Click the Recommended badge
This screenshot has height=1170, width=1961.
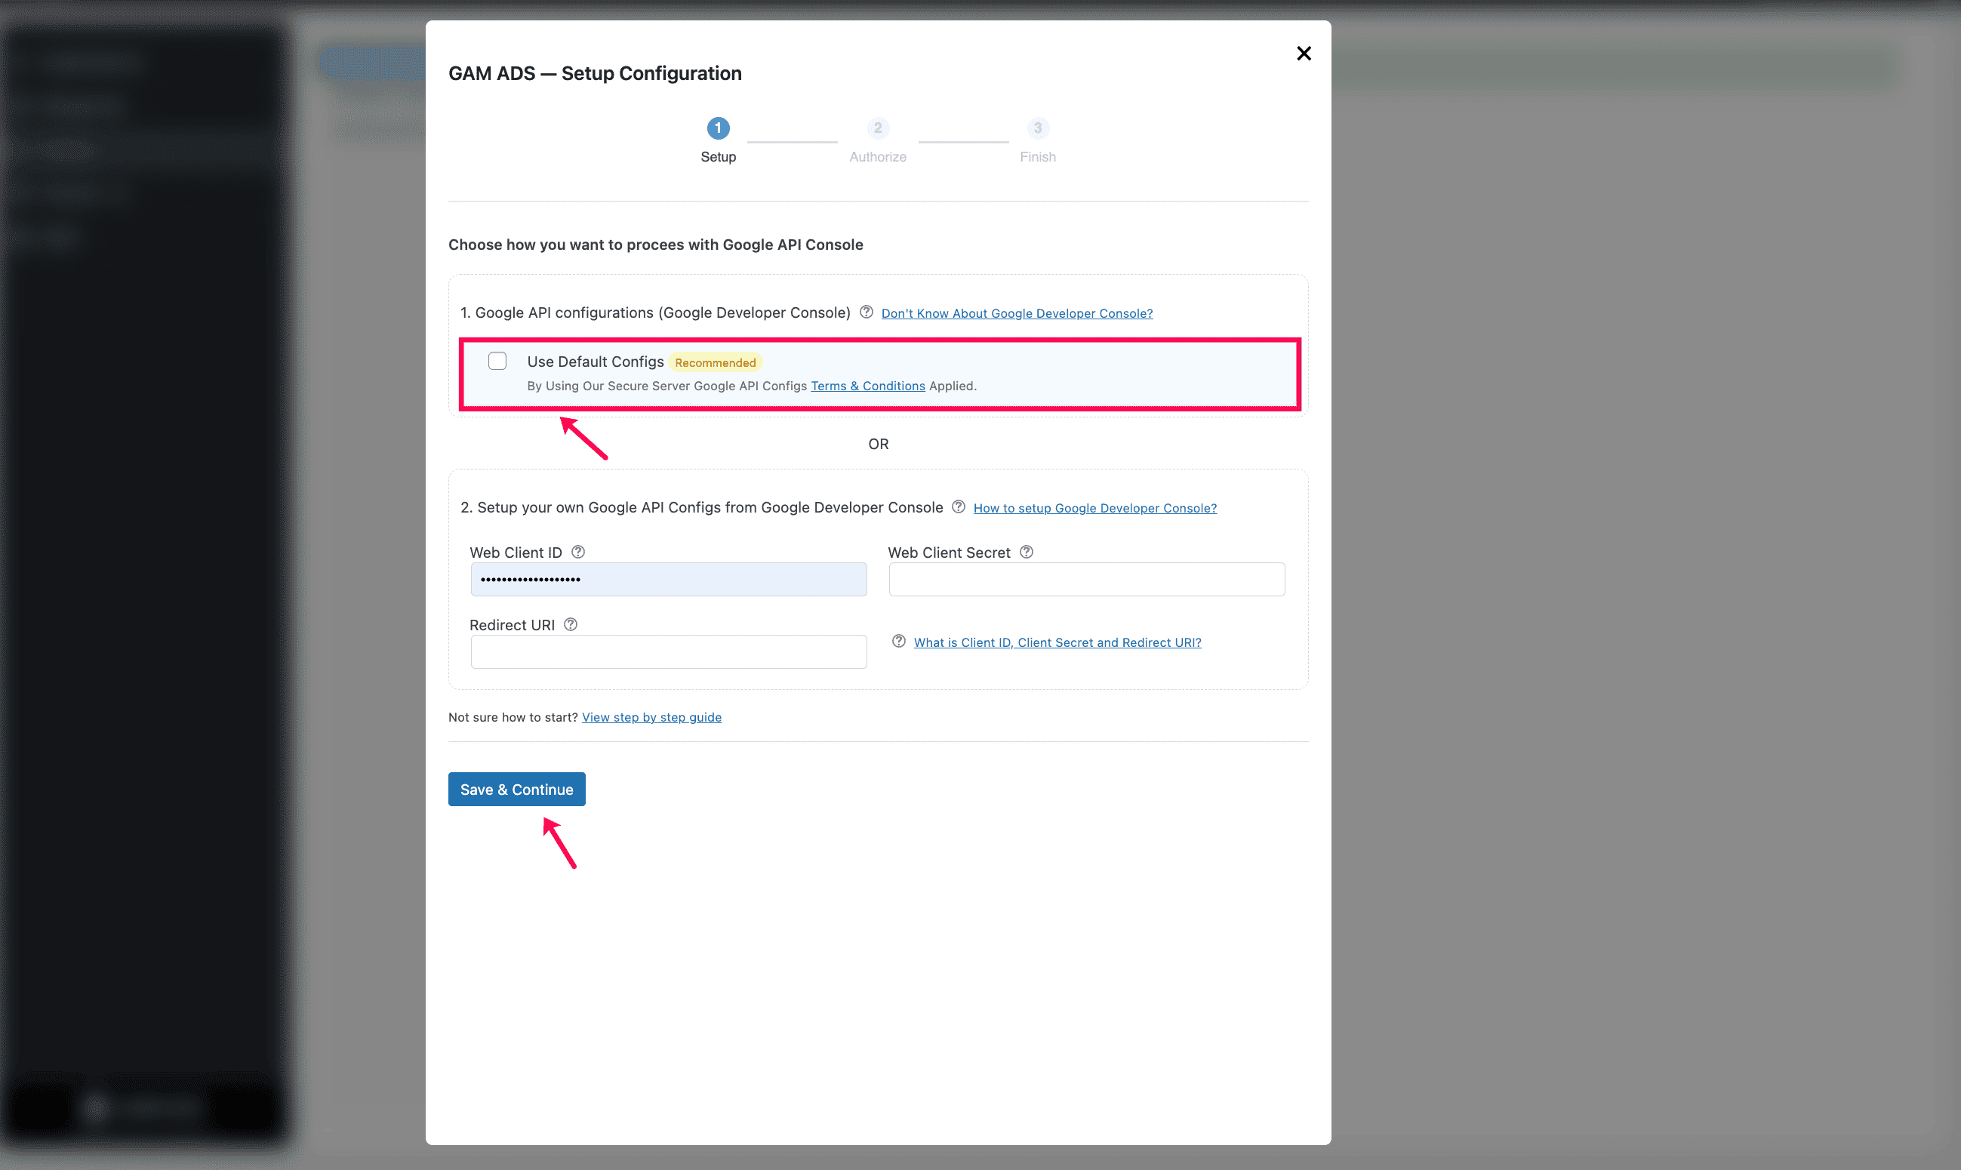point(716,362)
